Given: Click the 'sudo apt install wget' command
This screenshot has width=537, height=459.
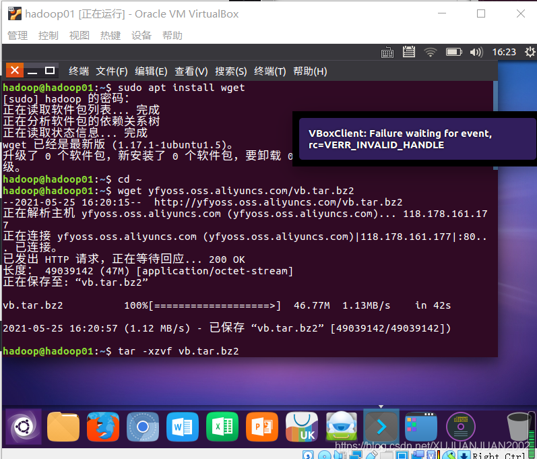Looking at the screenshot, I should tap(181, 88).
